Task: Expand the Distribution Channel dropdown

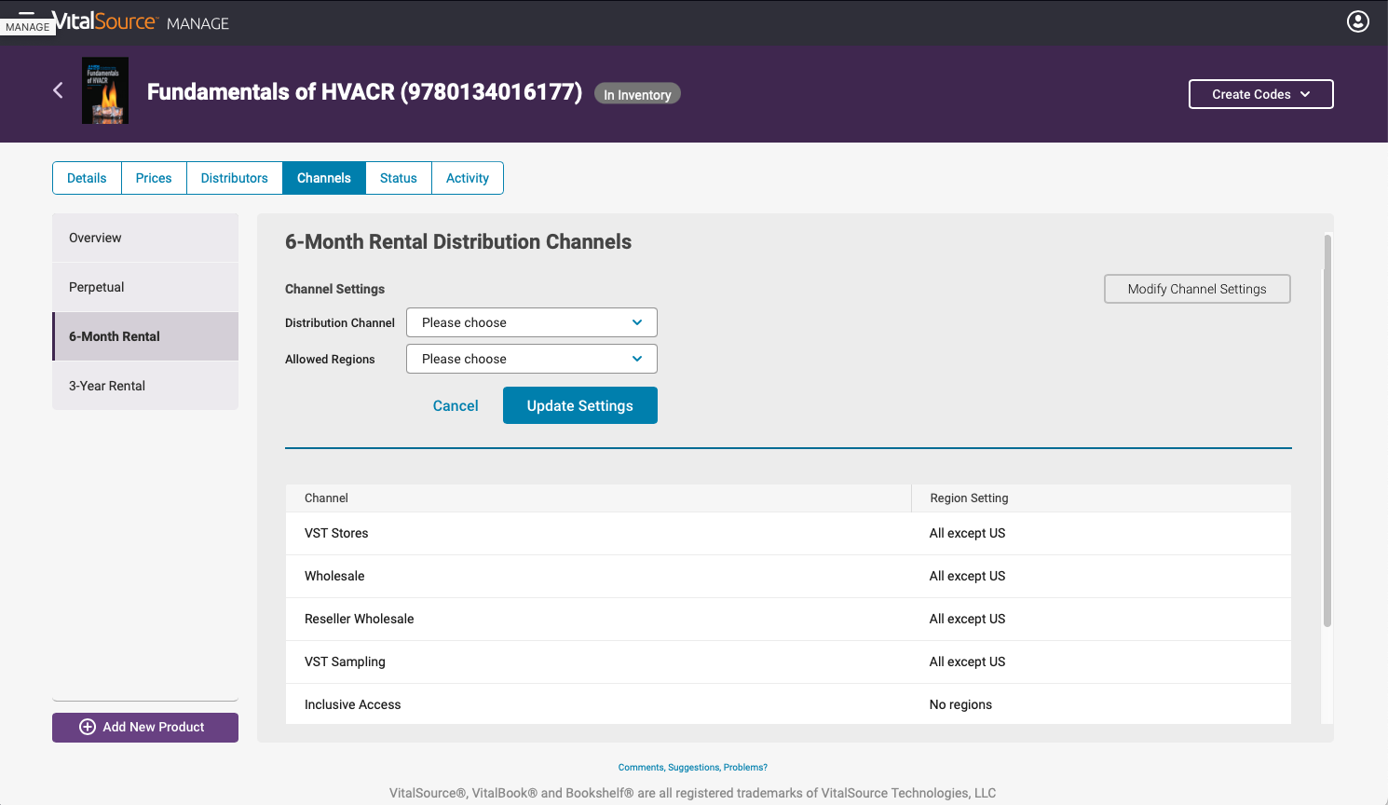Action: click(x=532, y=322)
